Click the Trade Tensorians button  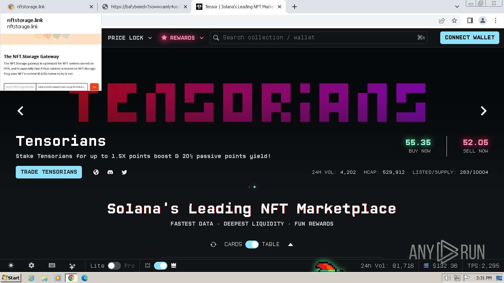pyautogui.click(x=49, y=172)
